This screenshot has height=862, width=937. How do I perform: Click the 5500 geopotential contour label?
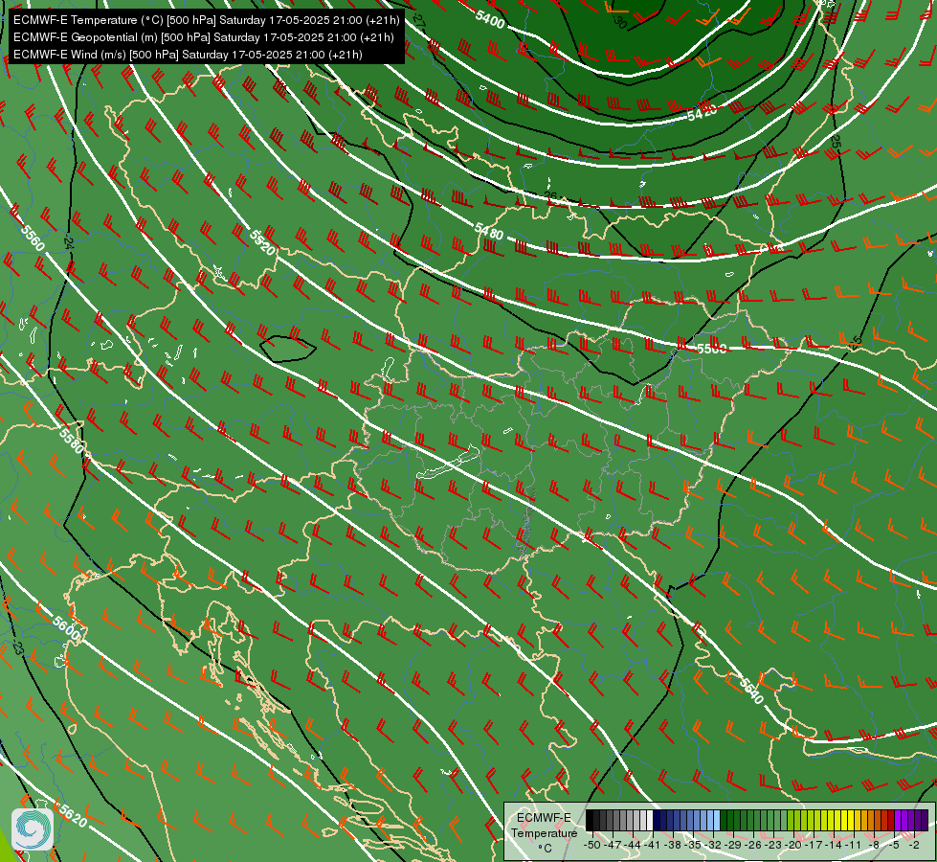(x=712, y=348)
